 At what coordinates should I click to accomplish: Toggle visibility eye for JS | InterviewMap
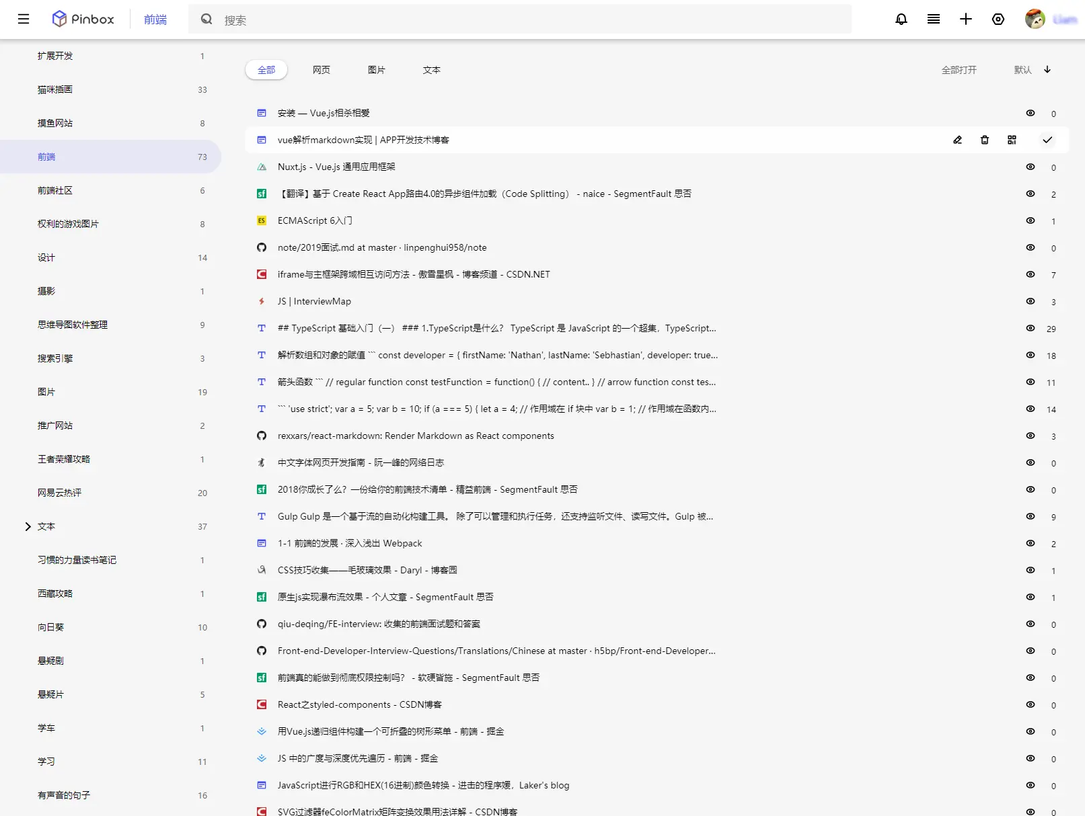(x=1031, y=301)
